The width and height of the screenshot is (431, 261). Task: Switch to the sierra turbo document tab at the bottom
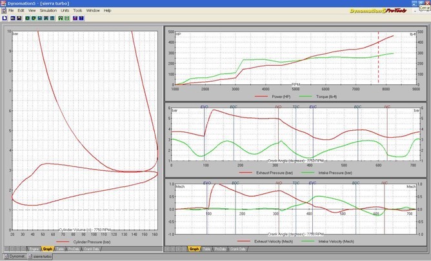click(x=40, y=256)
